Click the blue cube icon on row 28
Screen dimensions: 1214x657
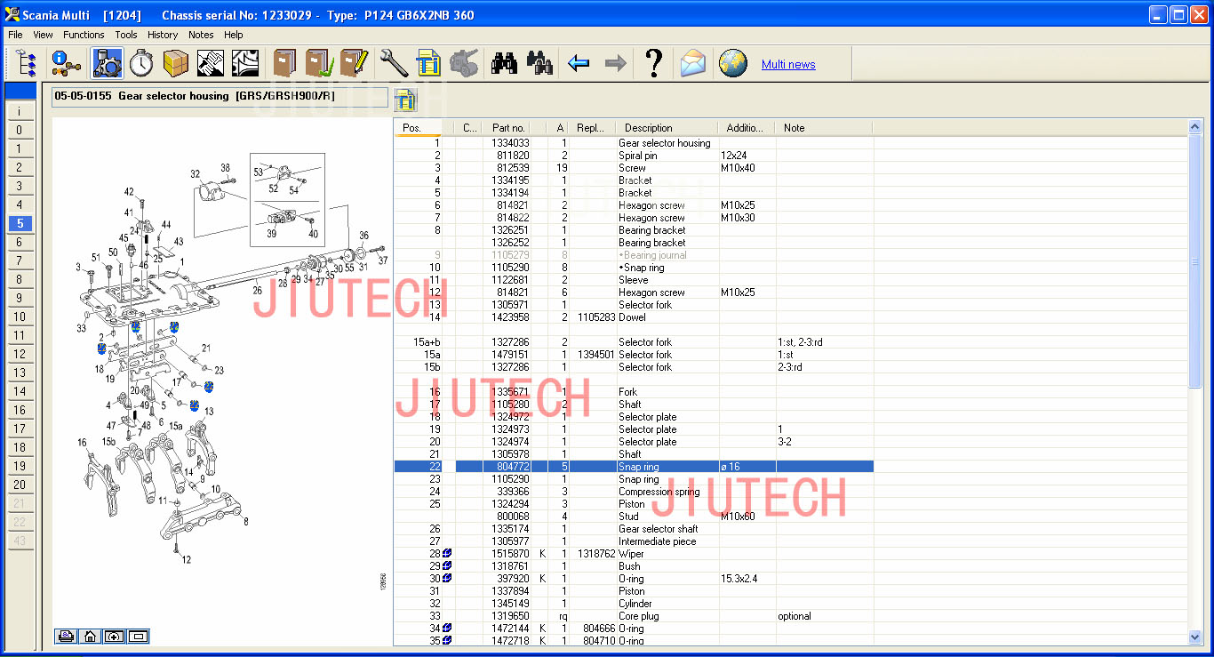[x=447, y=554]
